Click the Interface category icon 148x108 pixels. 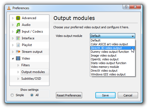(18, 38)
